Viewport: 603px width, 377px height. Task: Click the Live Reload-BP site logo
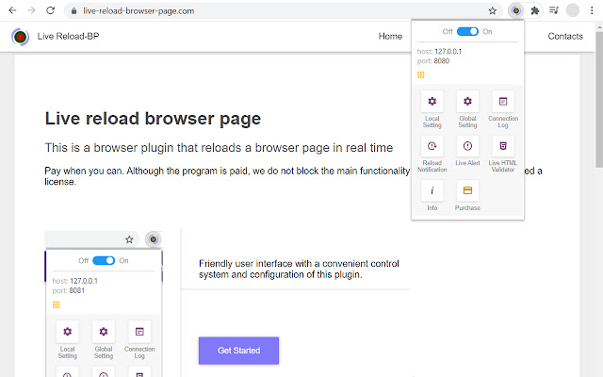[21, 37]
